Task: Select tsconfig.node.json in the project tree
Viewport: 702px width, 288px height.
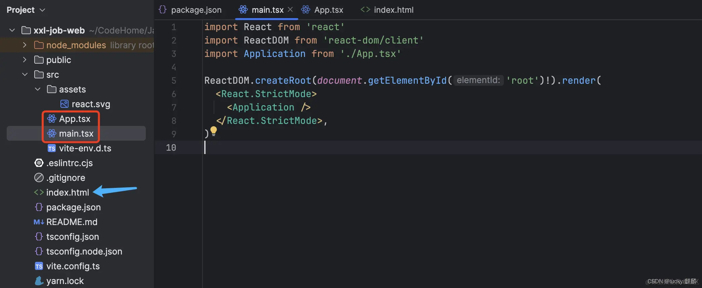Action: [84, 251]
